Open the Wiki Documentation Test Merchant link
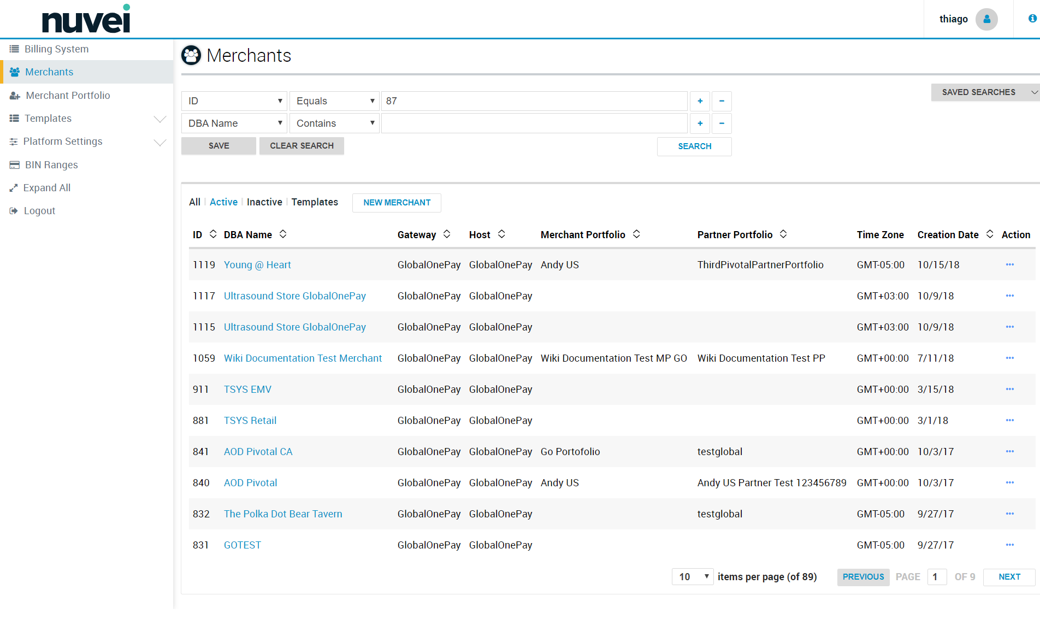 (x=303, y=358)
